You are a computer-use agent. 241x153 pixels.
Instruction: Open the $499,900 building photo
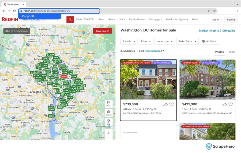click(207, 80)
